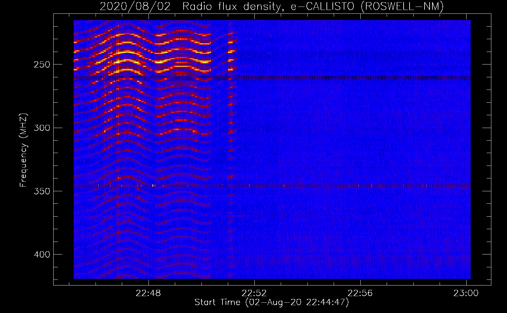
Task: Click the 22:56 time tick label
Action: click(x=360, y=293)
